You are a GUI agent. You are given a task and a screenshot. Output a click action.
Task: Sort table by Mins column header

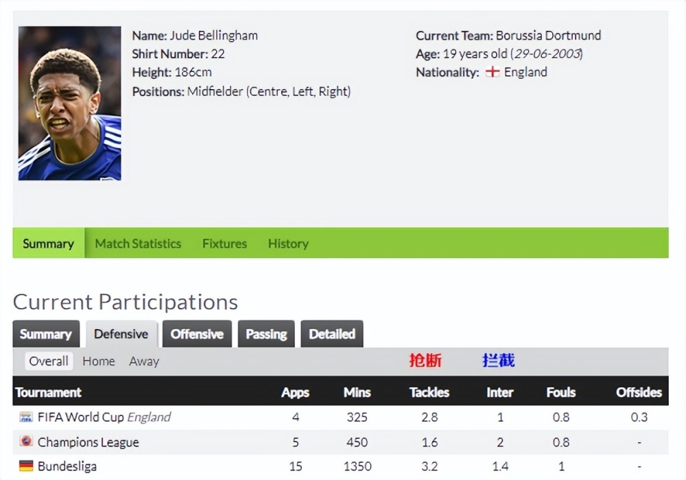357,392
